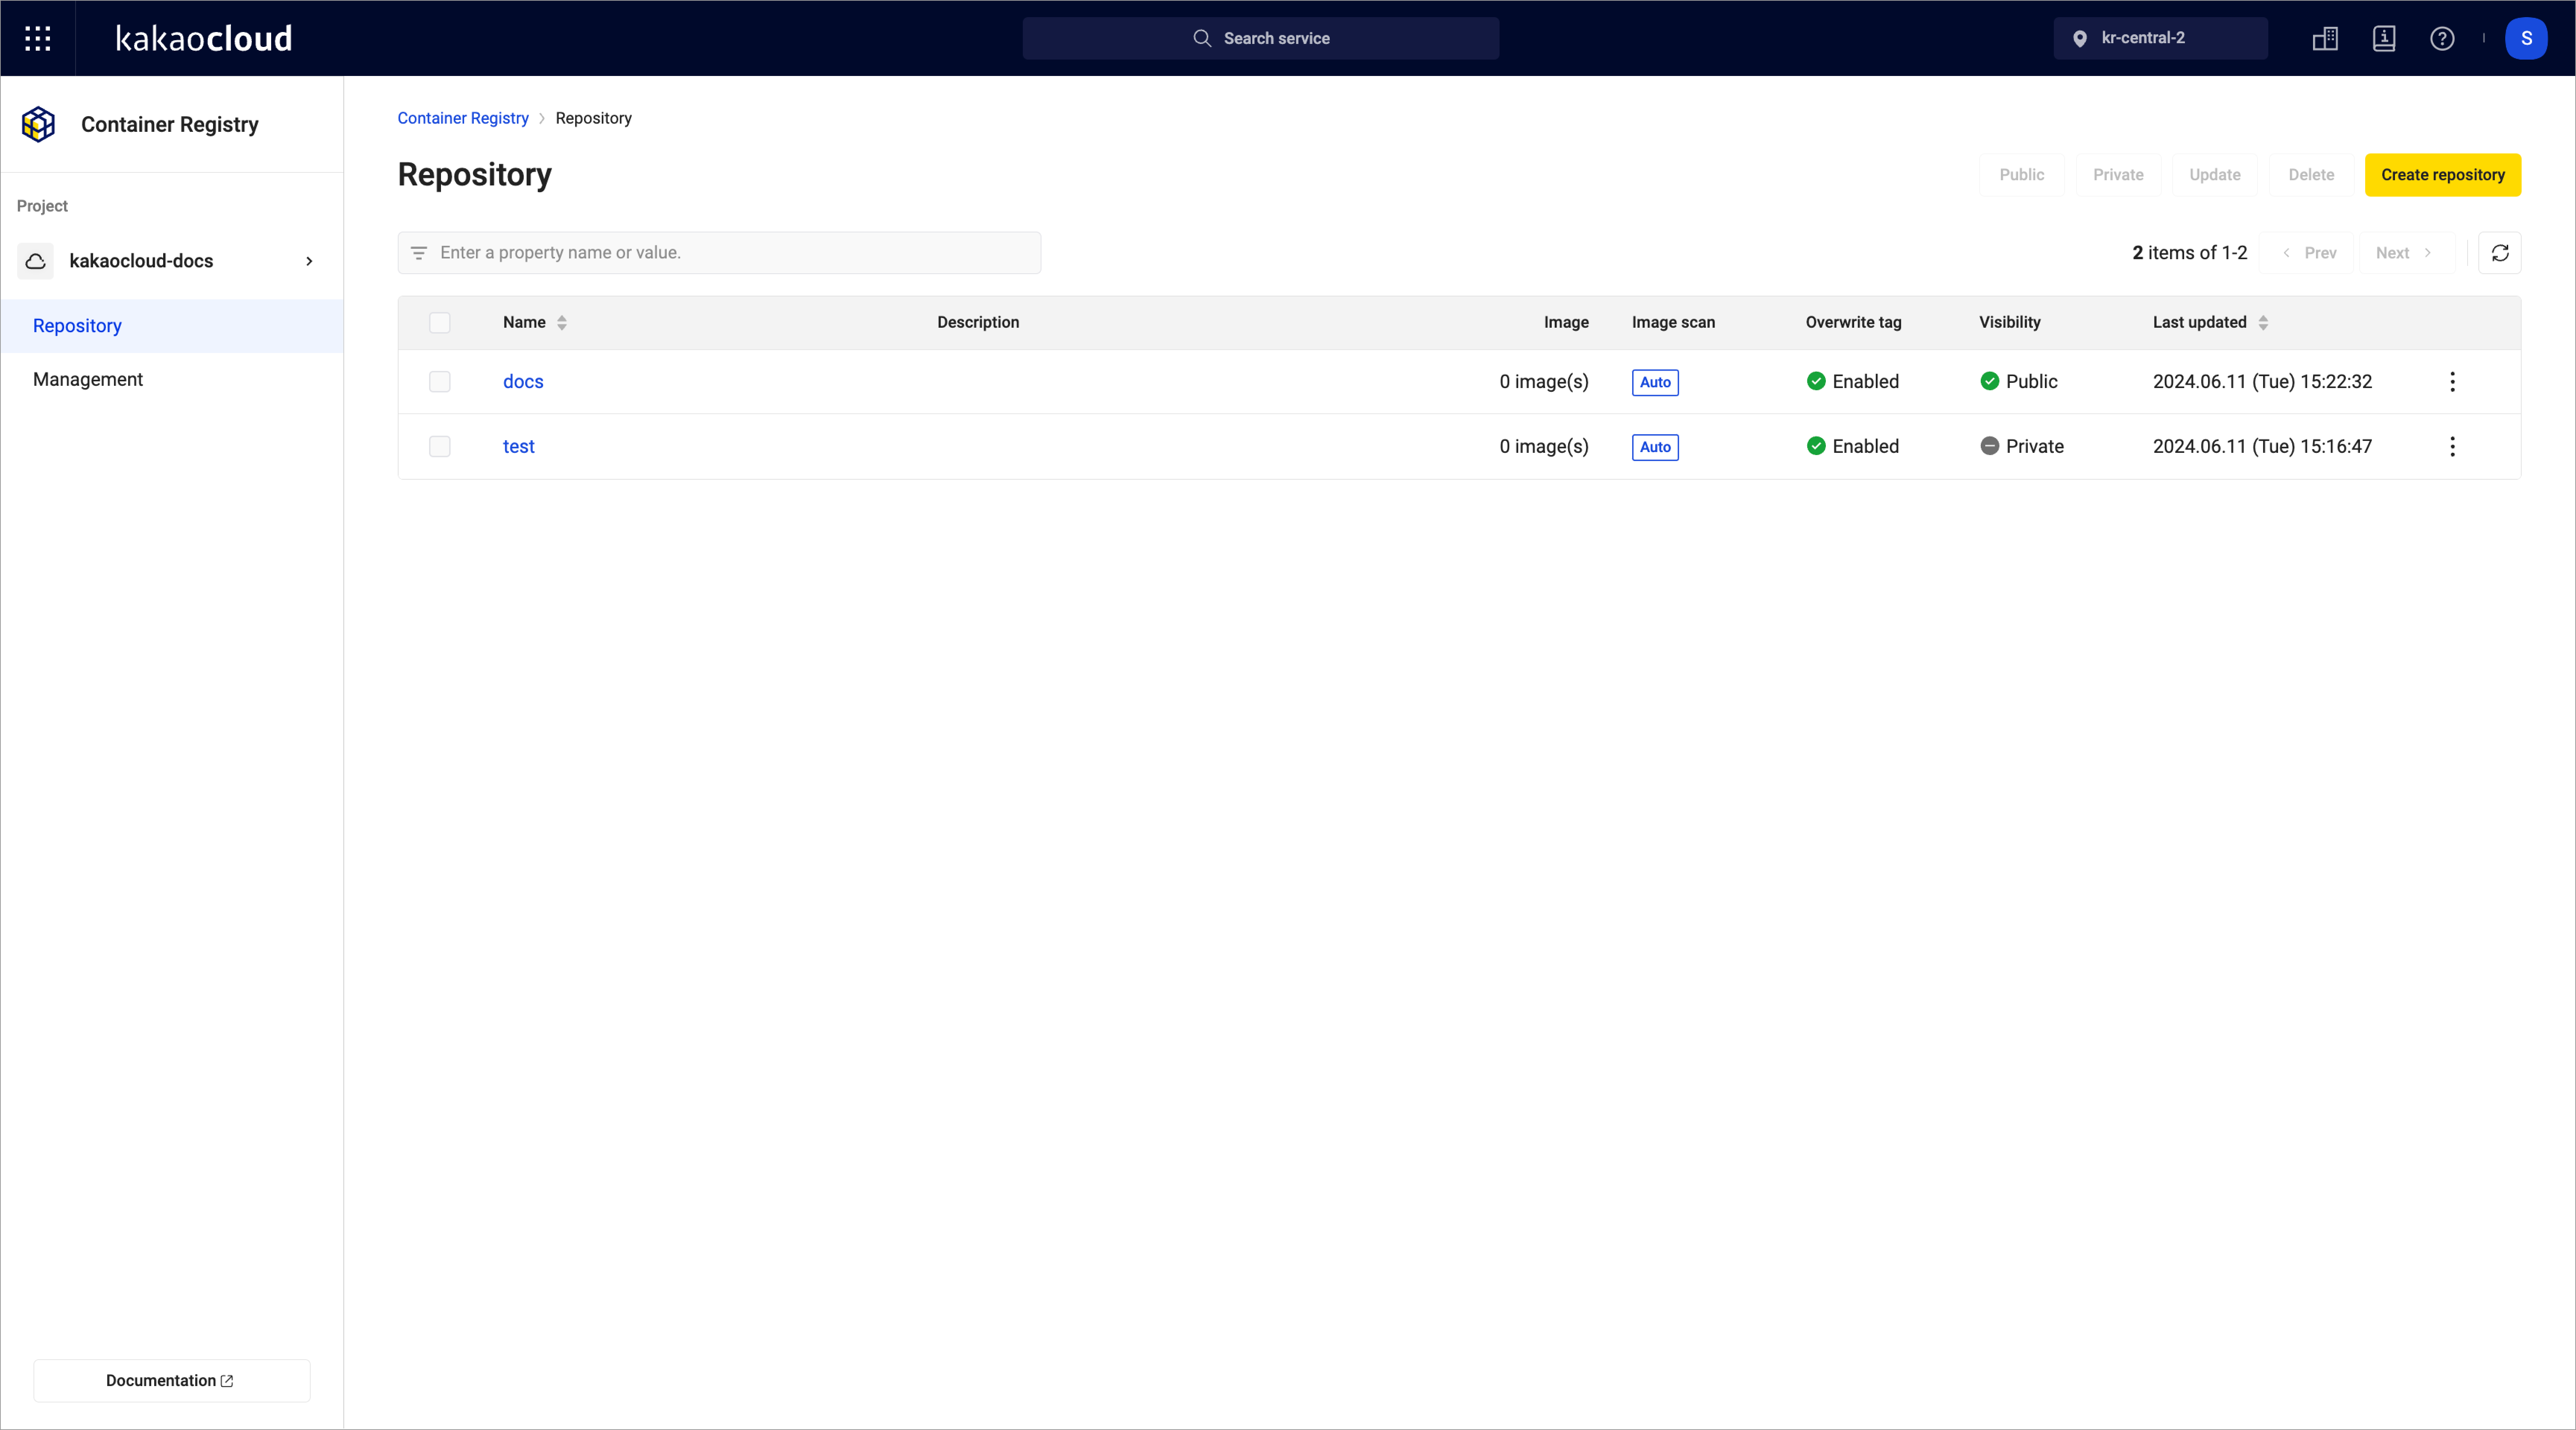Focus the property filter input field
2576x1430 pixels.
[x=719, y=253]
